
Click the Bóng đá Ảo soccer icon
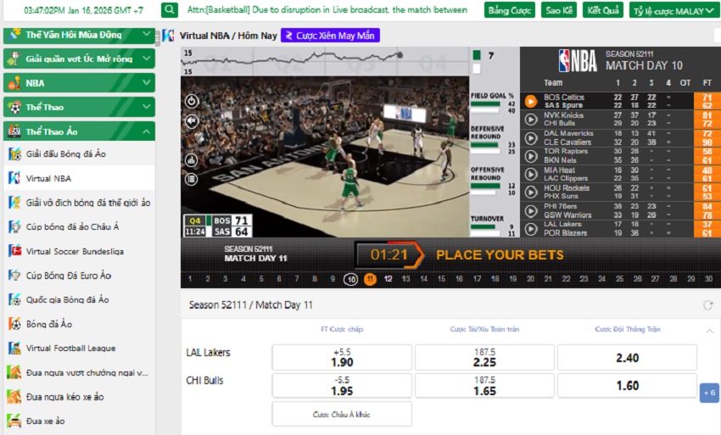(x=14, y=324)
